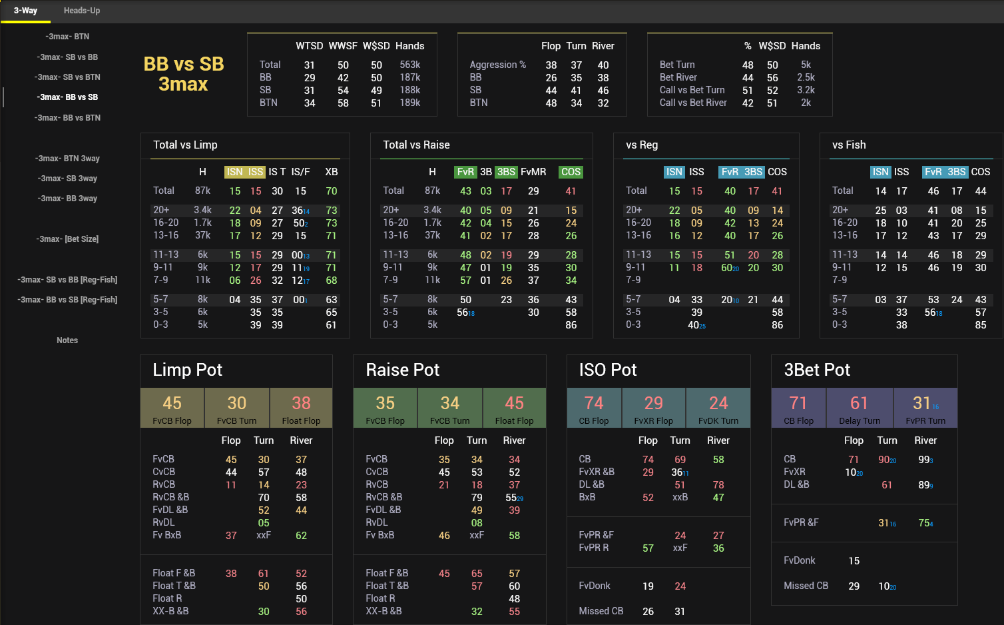Show the -3max- [Bet Size] section

point(68,239)
